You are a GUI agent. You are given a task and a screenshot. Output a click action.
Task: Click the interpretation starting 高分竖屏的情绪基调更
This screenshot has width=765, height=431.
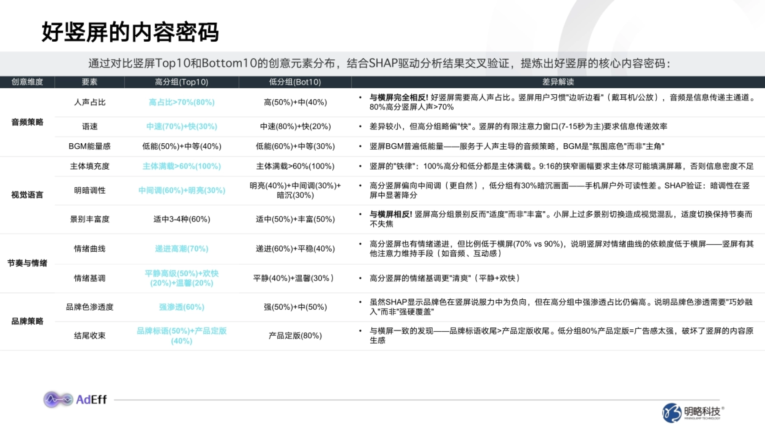coord(446,278)
